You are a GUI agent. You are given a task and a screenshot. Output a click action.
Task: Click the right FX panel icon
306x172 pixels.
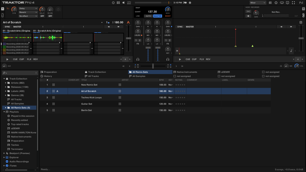304,9
